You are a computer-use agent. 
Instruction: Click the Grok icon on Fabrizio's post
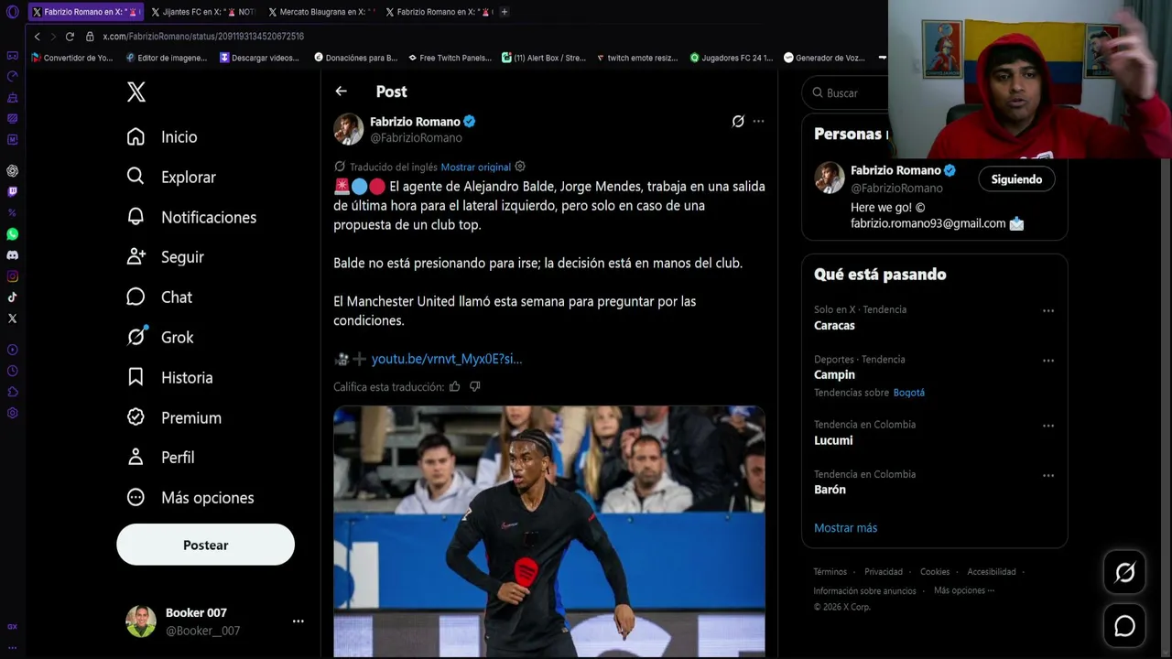point(738,121)
